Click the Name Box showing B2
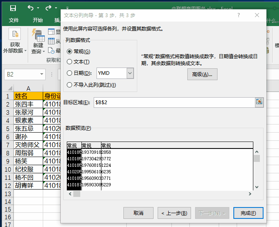This screenshot has height=227, width=279. click(x=21, y=74)
